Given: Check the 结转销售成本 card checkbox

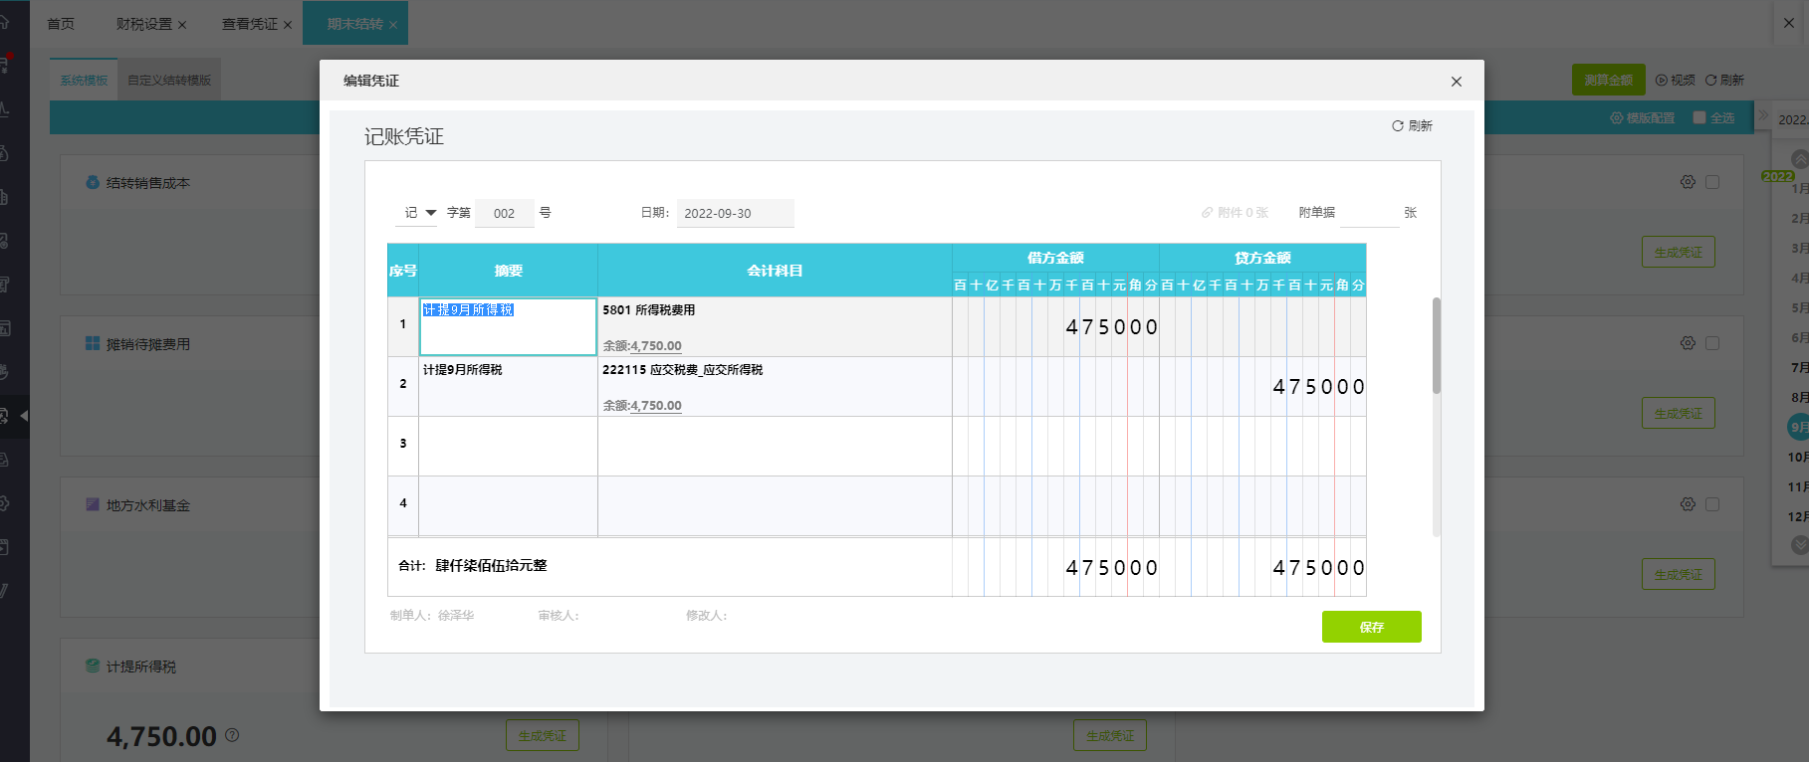Looking at the screenshot, I should (x=1712, y=182).
